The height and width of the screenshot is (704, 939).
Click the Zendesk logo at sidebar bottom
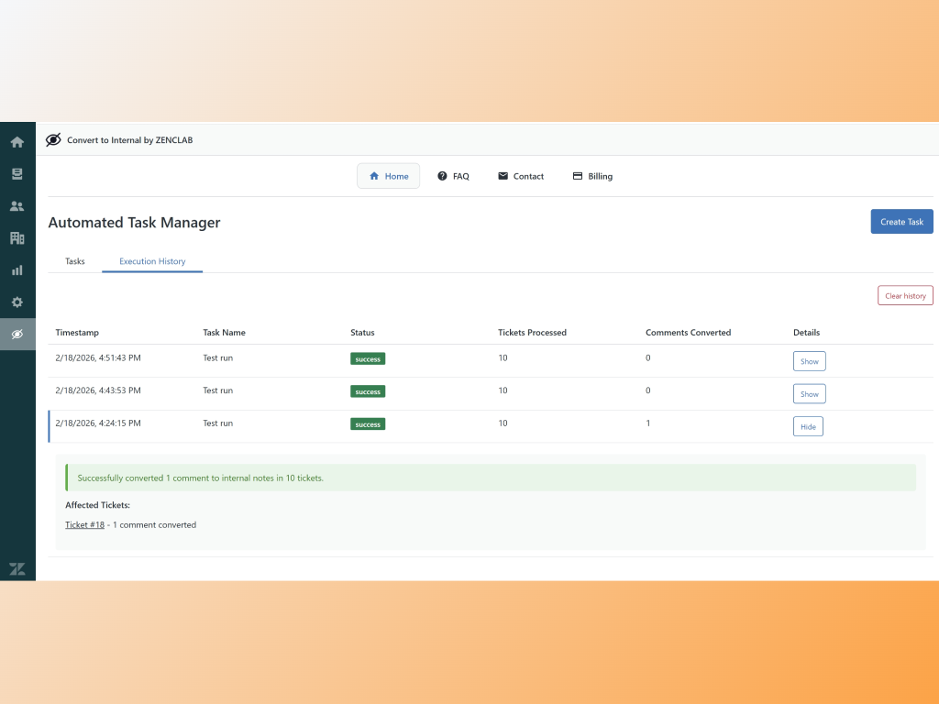(17, 568)
